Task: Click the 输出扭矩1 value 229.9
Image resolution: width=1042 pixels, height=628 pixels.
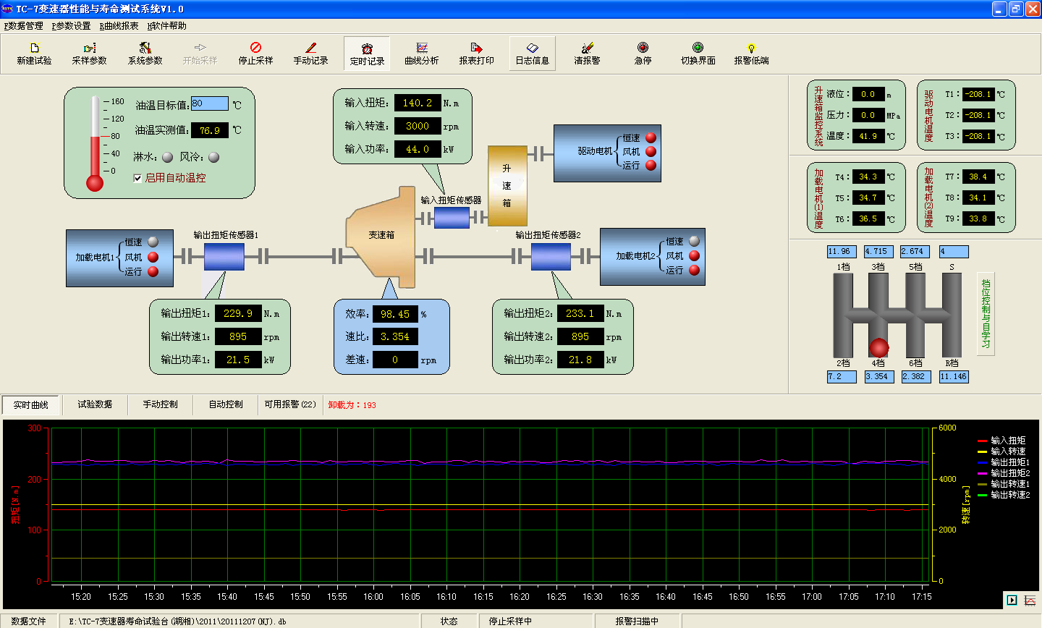Action: tap(238, 314)
